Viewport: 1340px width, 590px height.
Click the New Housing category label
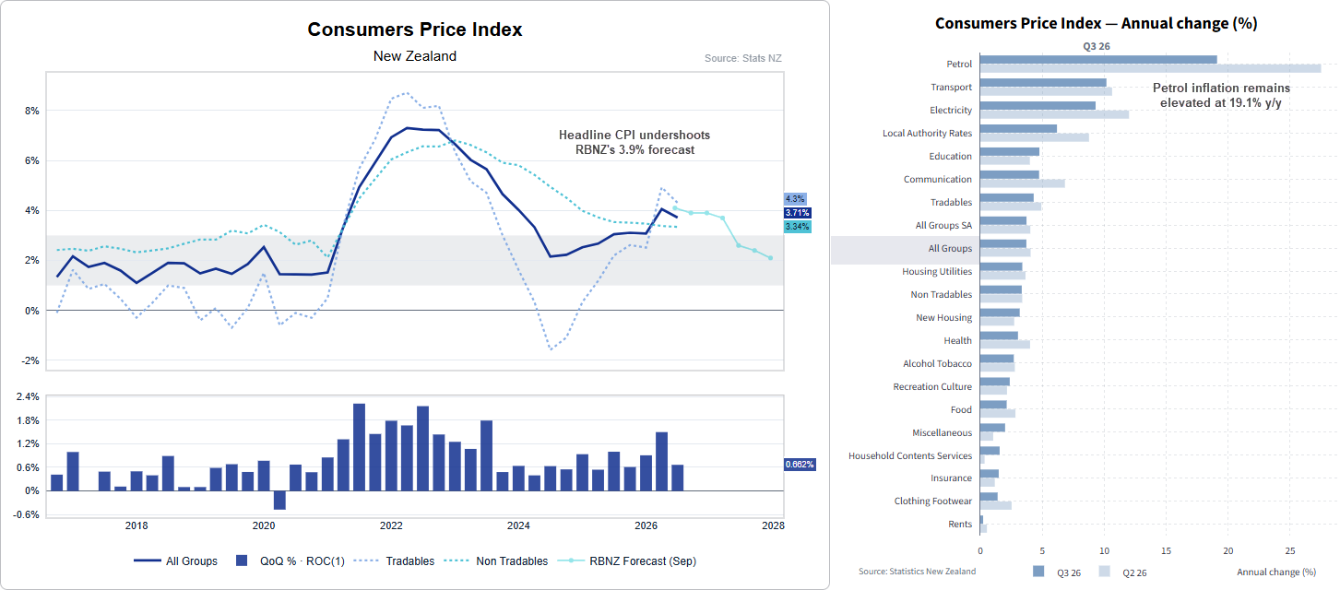tap(944, 318)
